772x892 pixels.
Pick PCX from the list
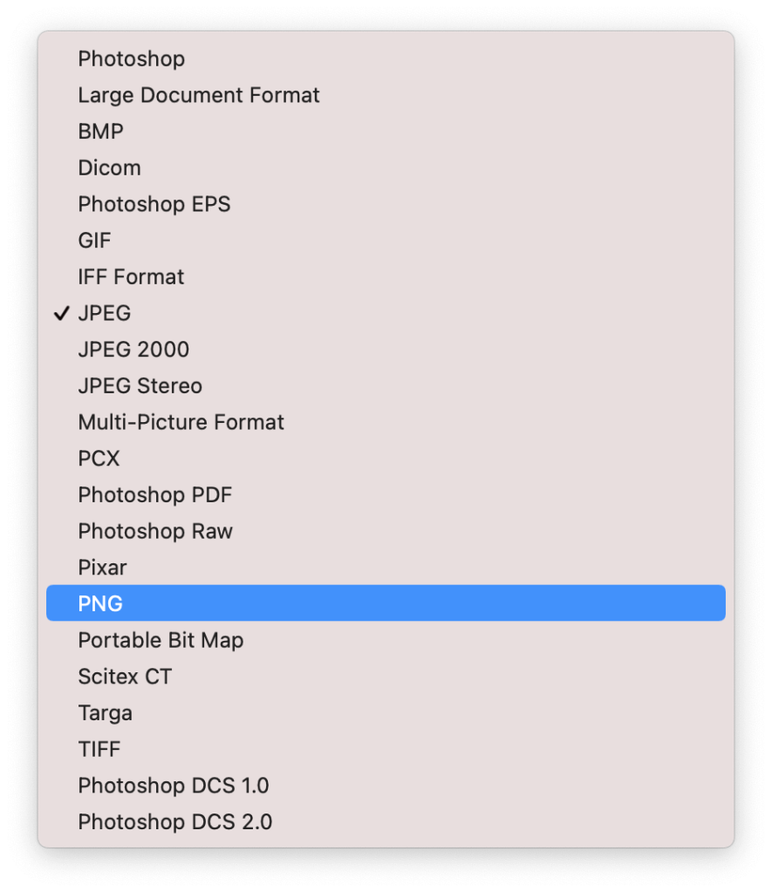pos(386,459)
